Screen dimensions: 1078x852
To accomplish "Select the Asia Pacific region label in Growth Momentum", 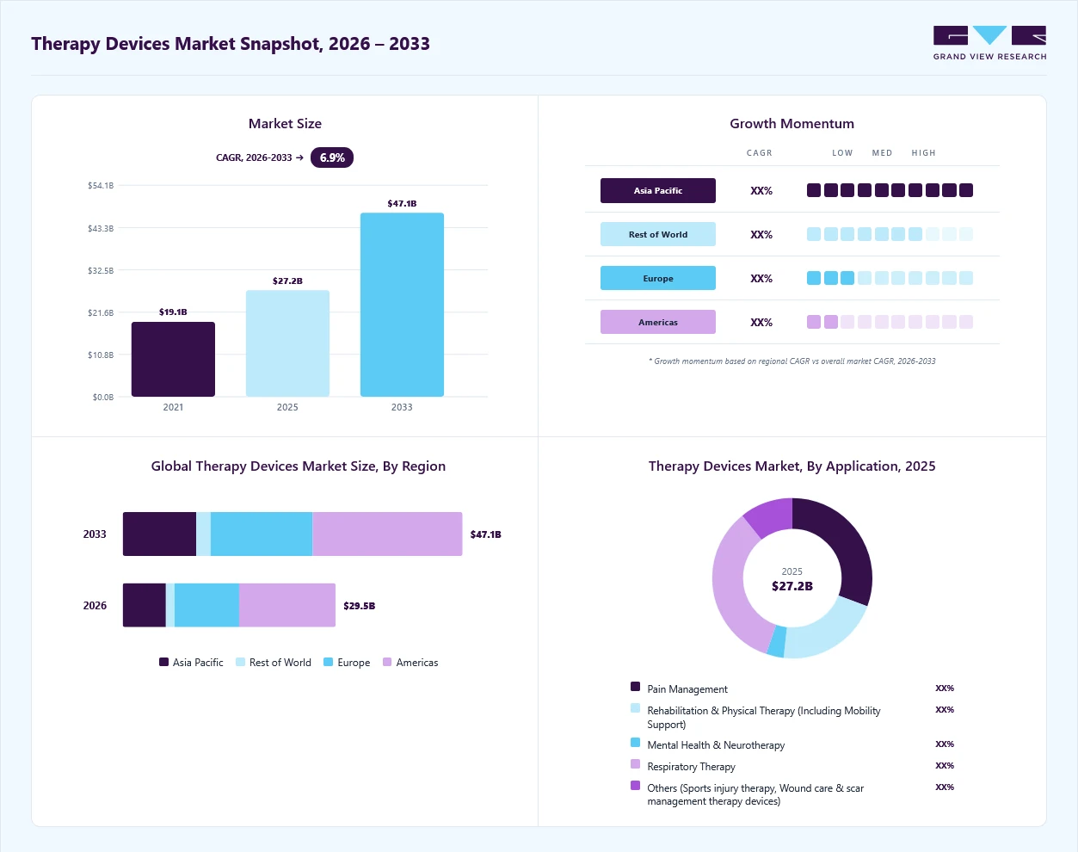I will click(x=658, y=191).
